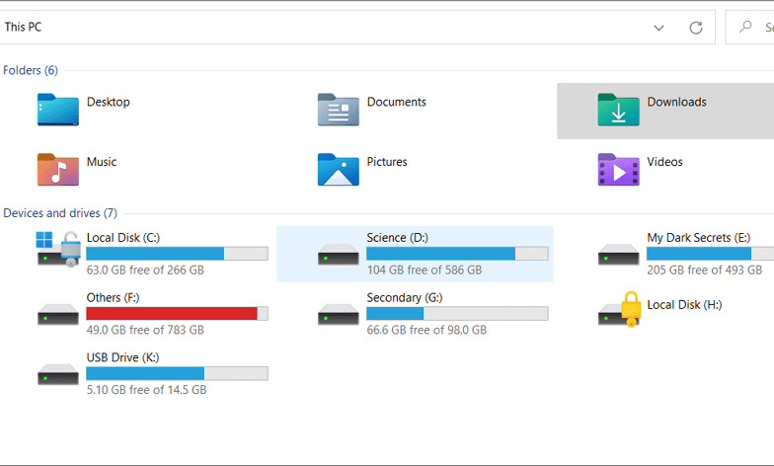Click the Desktop folder label
The image size is (774, 466).
pos(109,102)
